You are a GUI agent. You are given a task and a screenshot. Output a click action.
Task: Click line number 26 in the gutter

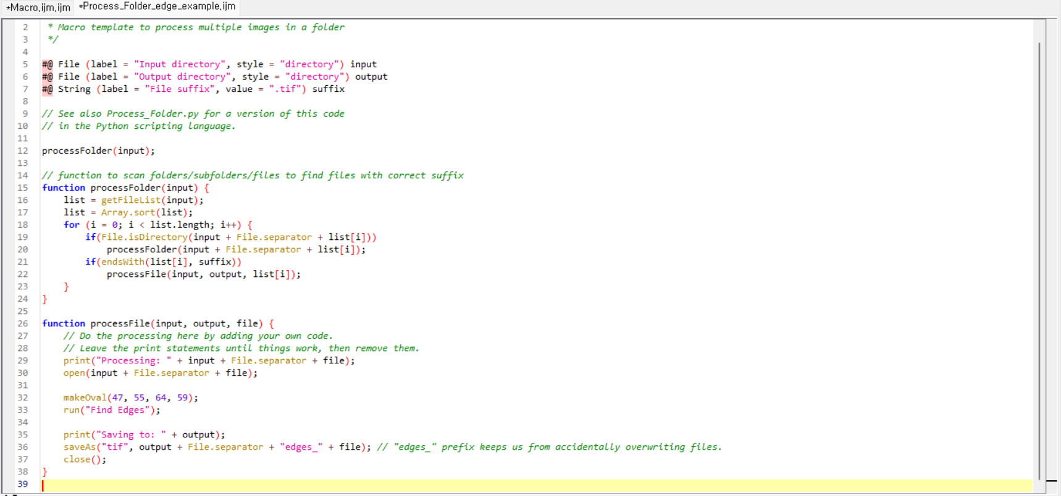(23, 323)
